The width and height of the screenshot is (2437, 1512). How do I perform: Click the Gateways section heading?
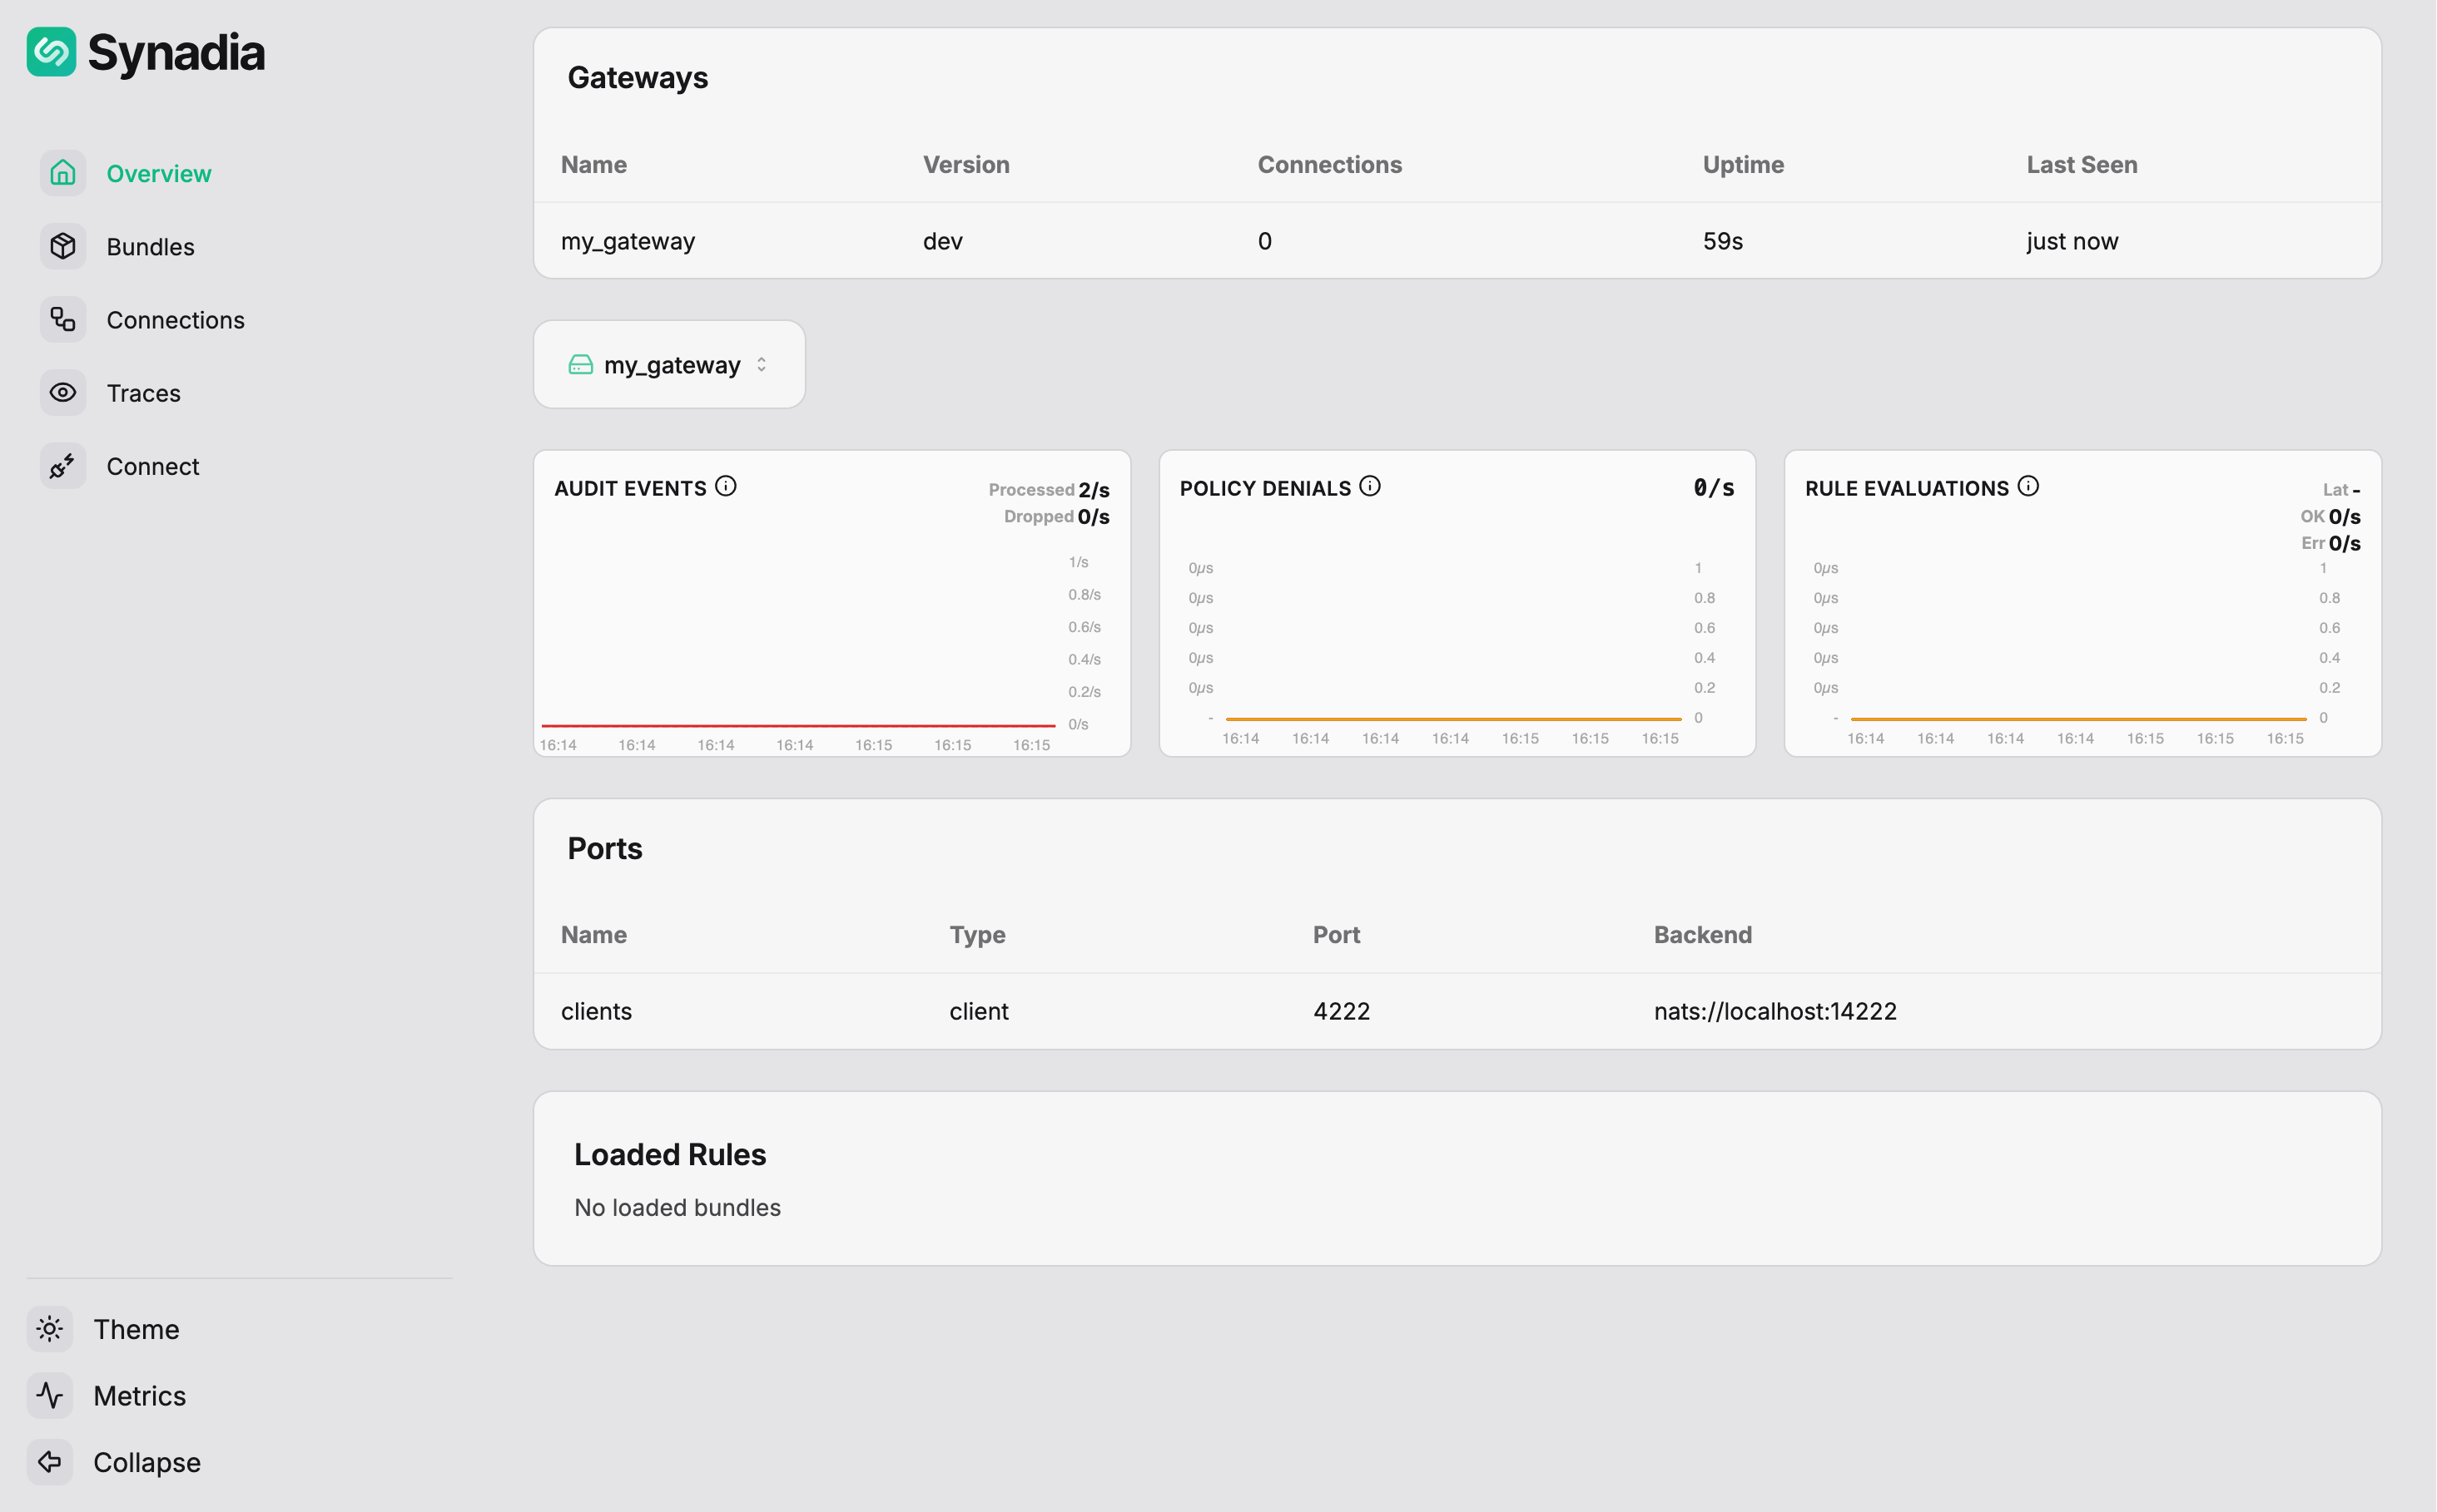click(x=638, y=78)
